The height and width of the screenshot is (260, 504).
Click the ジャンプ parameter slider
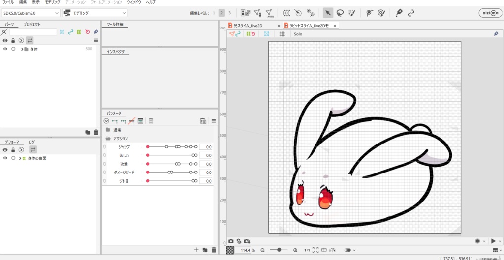click(x=172, y=146)
